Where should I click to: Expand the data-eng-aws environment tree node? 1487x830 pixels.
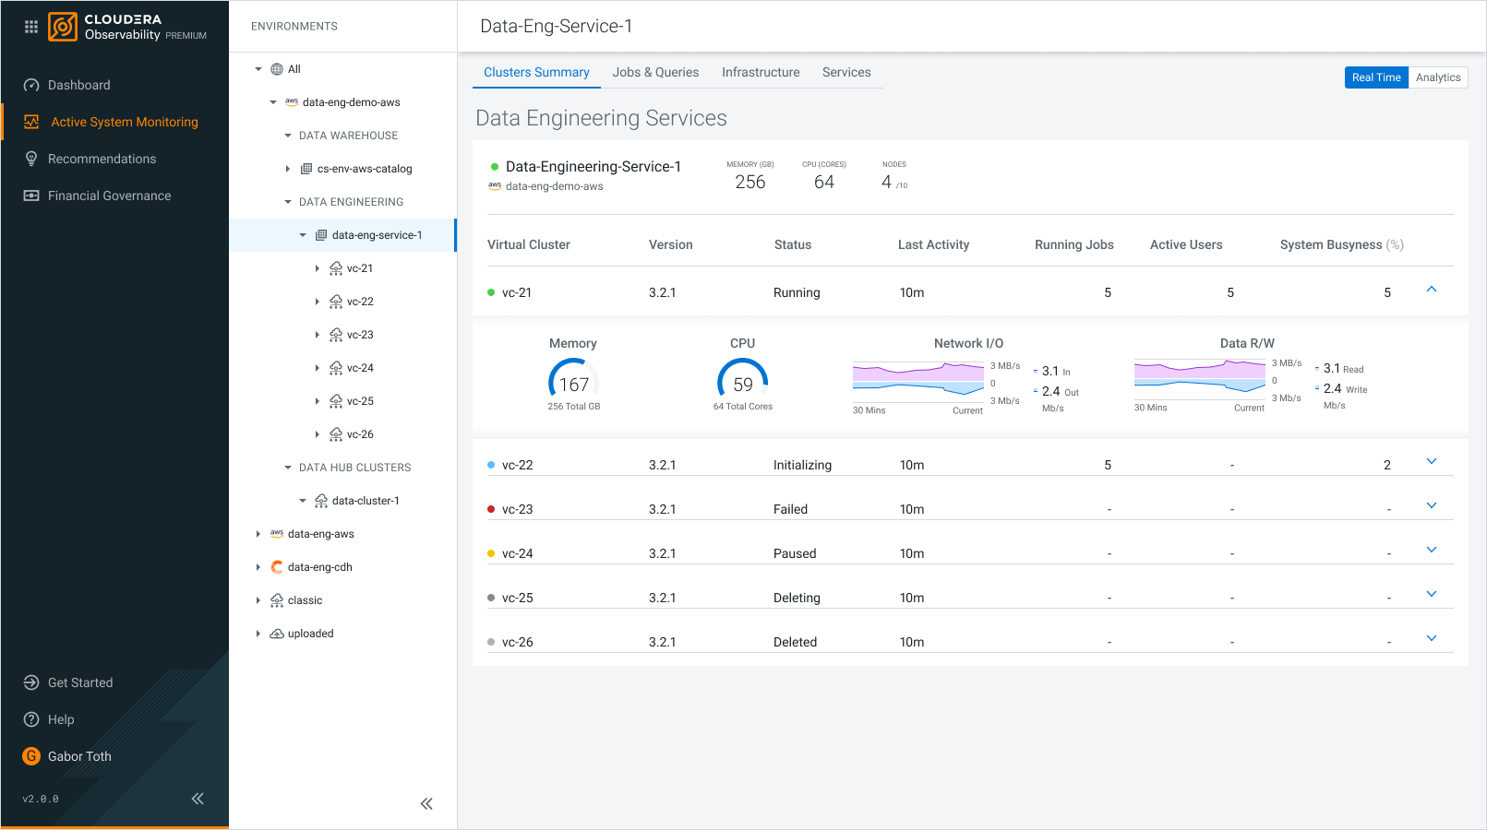[x=258, y=534]
